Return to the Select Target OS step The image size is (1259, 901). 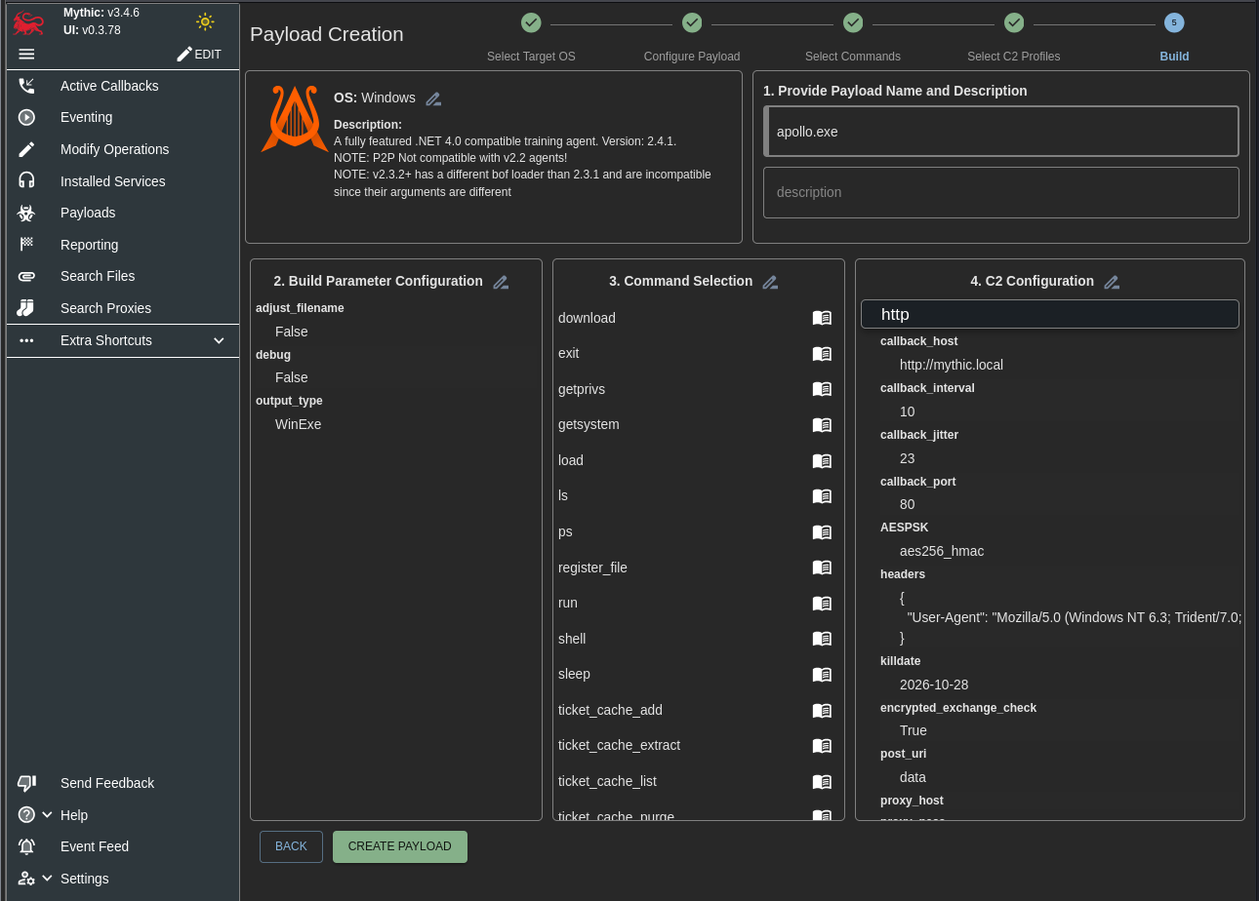[x=531, y=22]
